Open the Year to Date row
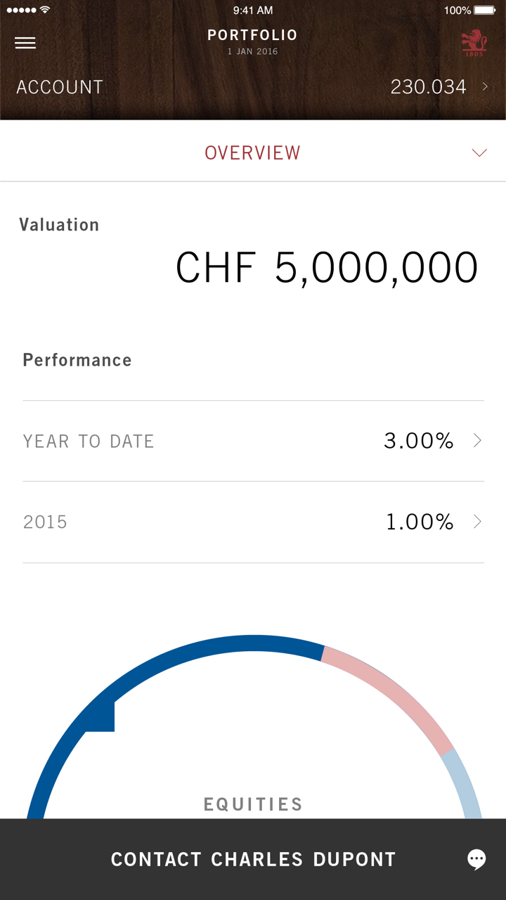506x900 pixels. [x=253, y=441]
